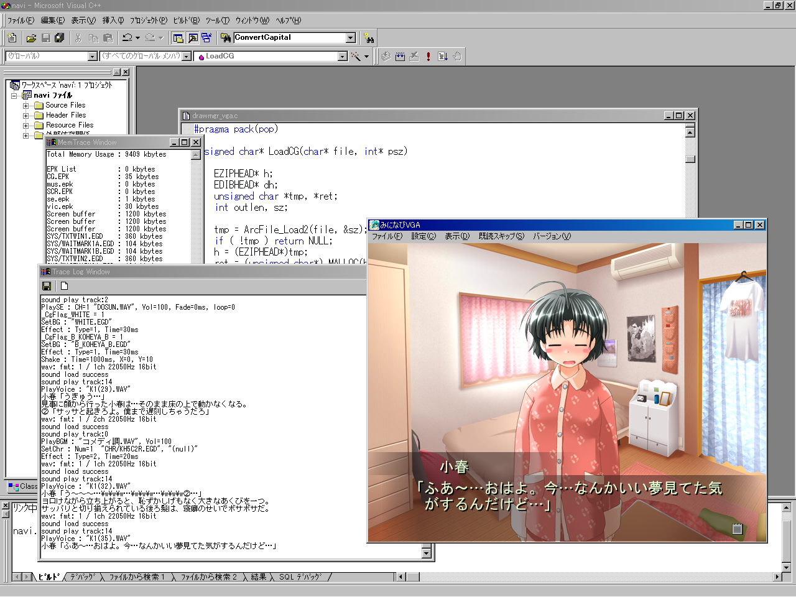This screenshot has width=796, height=597.
Task: Expand the Resource Files folder
Action: [26, 126]
